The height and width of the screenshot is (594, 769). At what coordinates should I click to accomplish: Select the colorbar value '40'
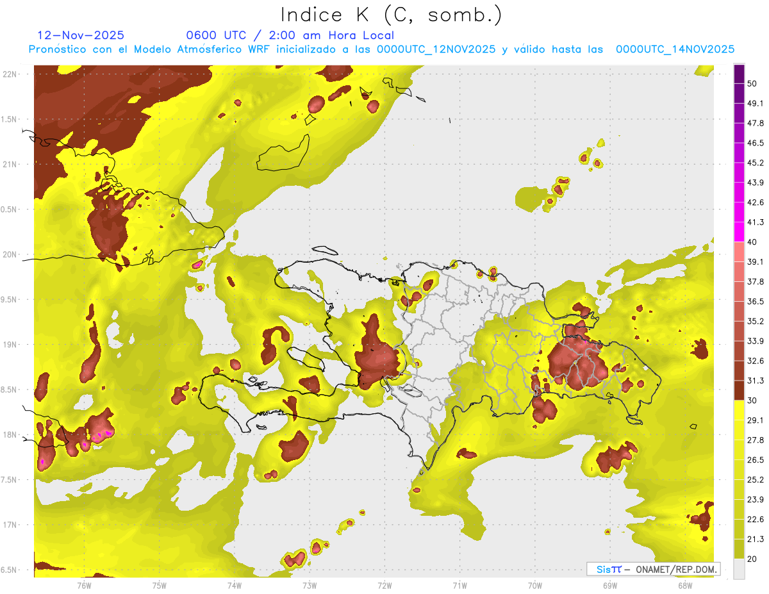click(x=752, y=242)
